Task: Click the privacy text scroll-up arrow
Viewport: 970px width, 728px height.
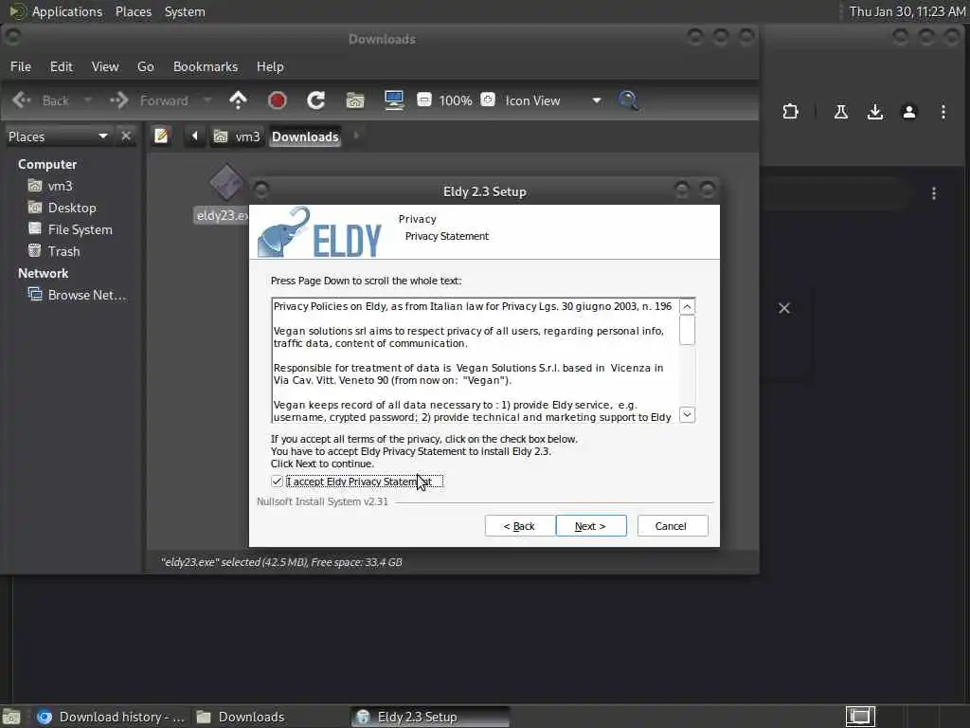Action: pyautogui.click(x=687, y=306)
